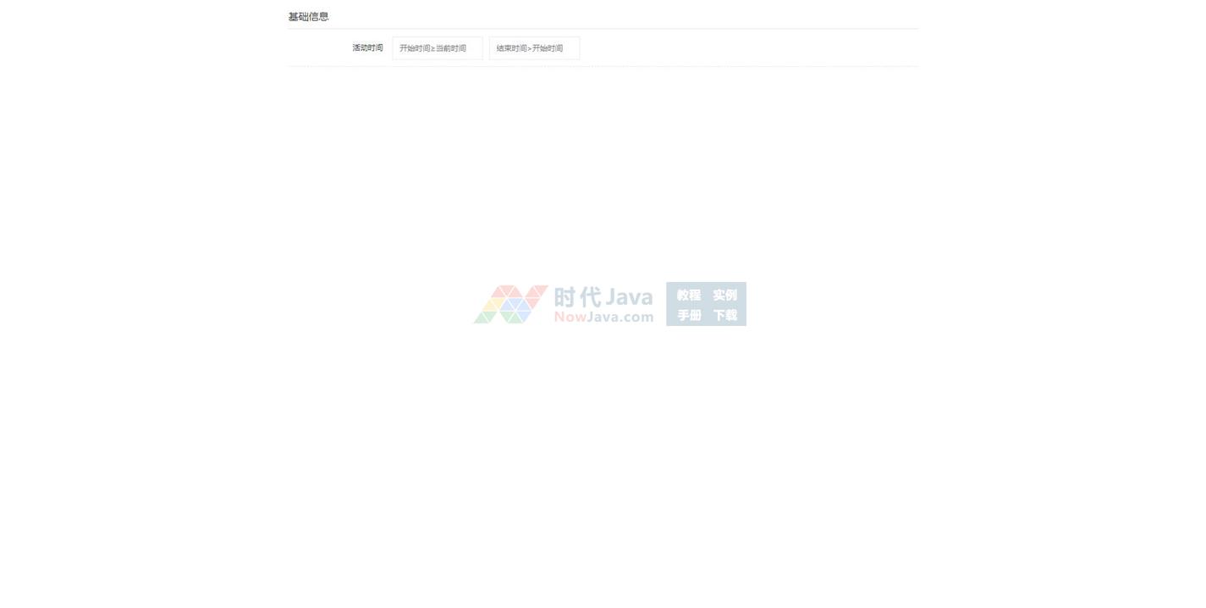Screen dimensions: 1206x608
Task: Click the NowJava triangular mosaic logo
Action: [x=510, y=304]
